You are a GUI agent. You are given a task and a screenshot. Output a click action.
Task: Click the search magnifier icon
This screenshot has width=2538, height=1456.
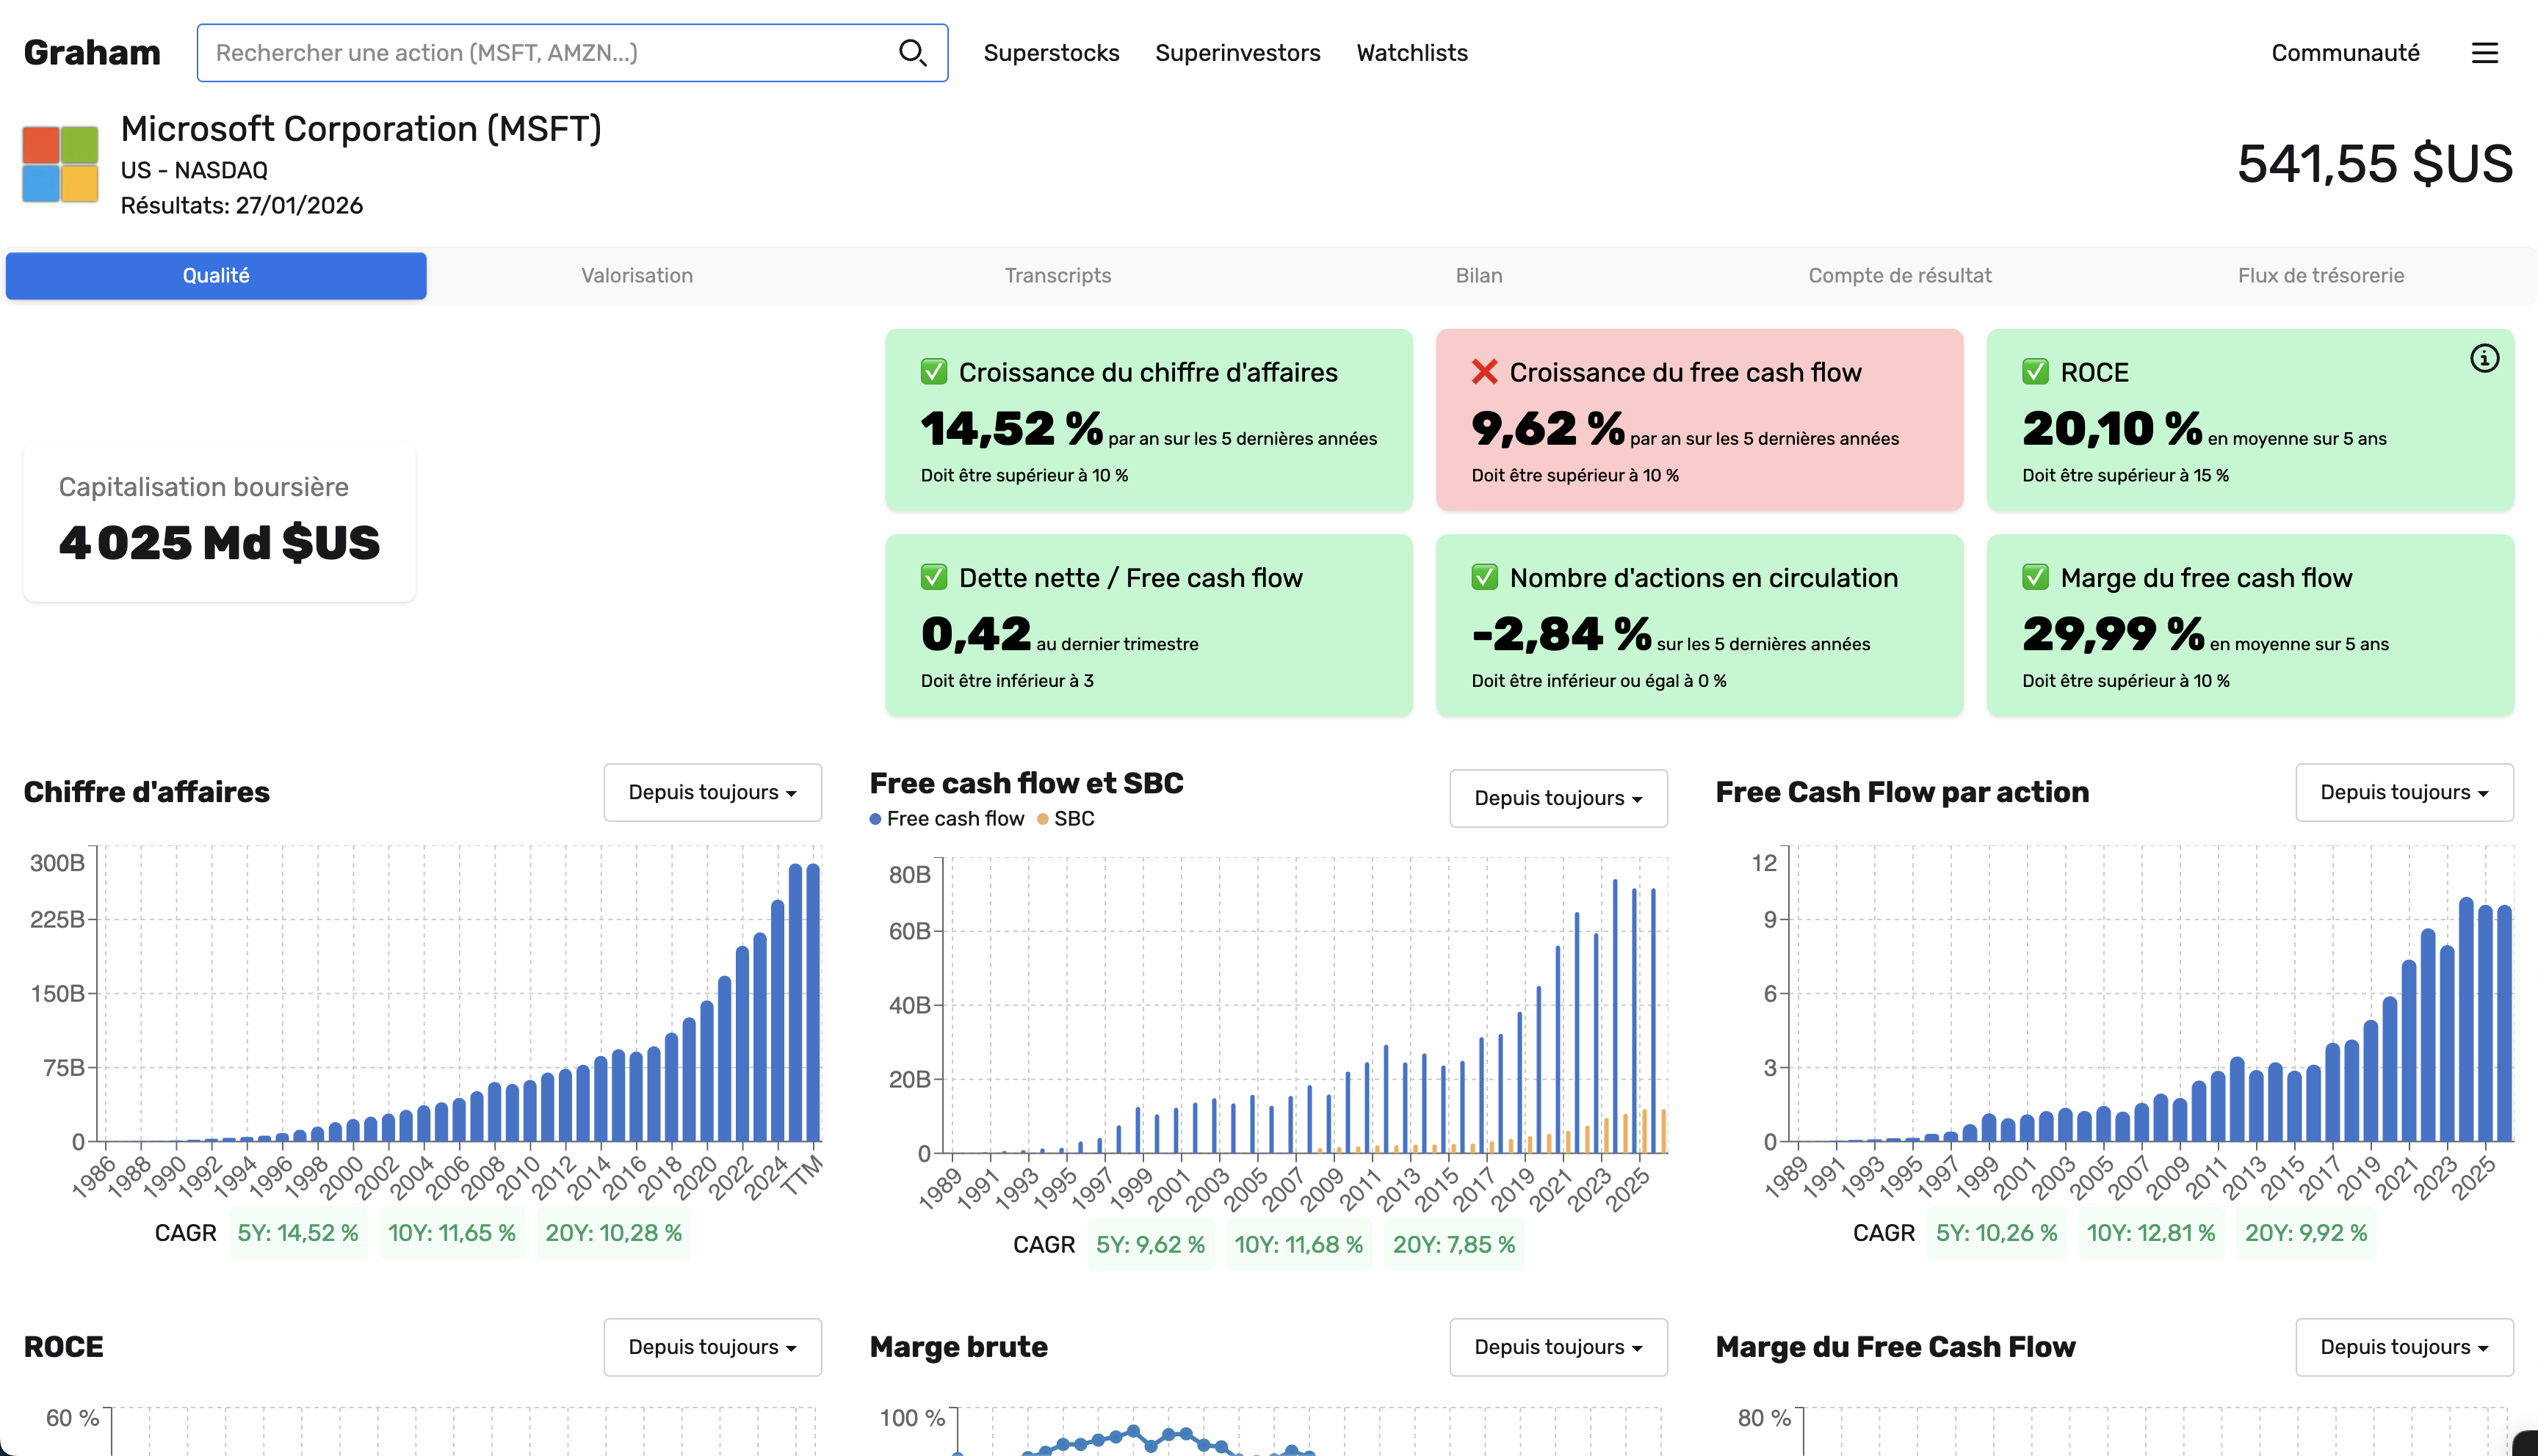click(x=911, y=52)
